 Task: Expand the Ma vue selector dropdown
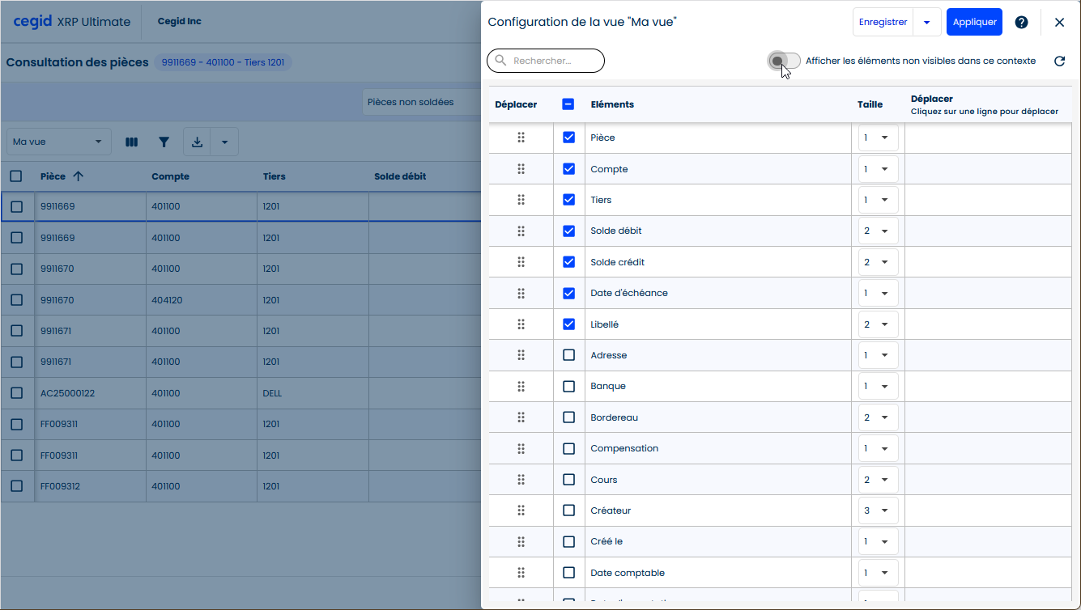58,142
